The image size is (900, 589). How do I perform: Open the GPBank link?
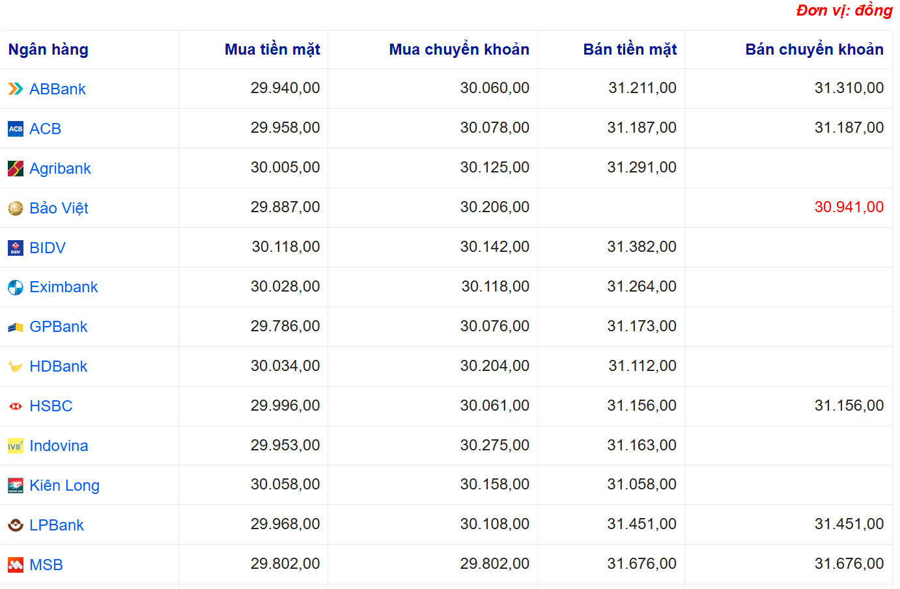58,327
